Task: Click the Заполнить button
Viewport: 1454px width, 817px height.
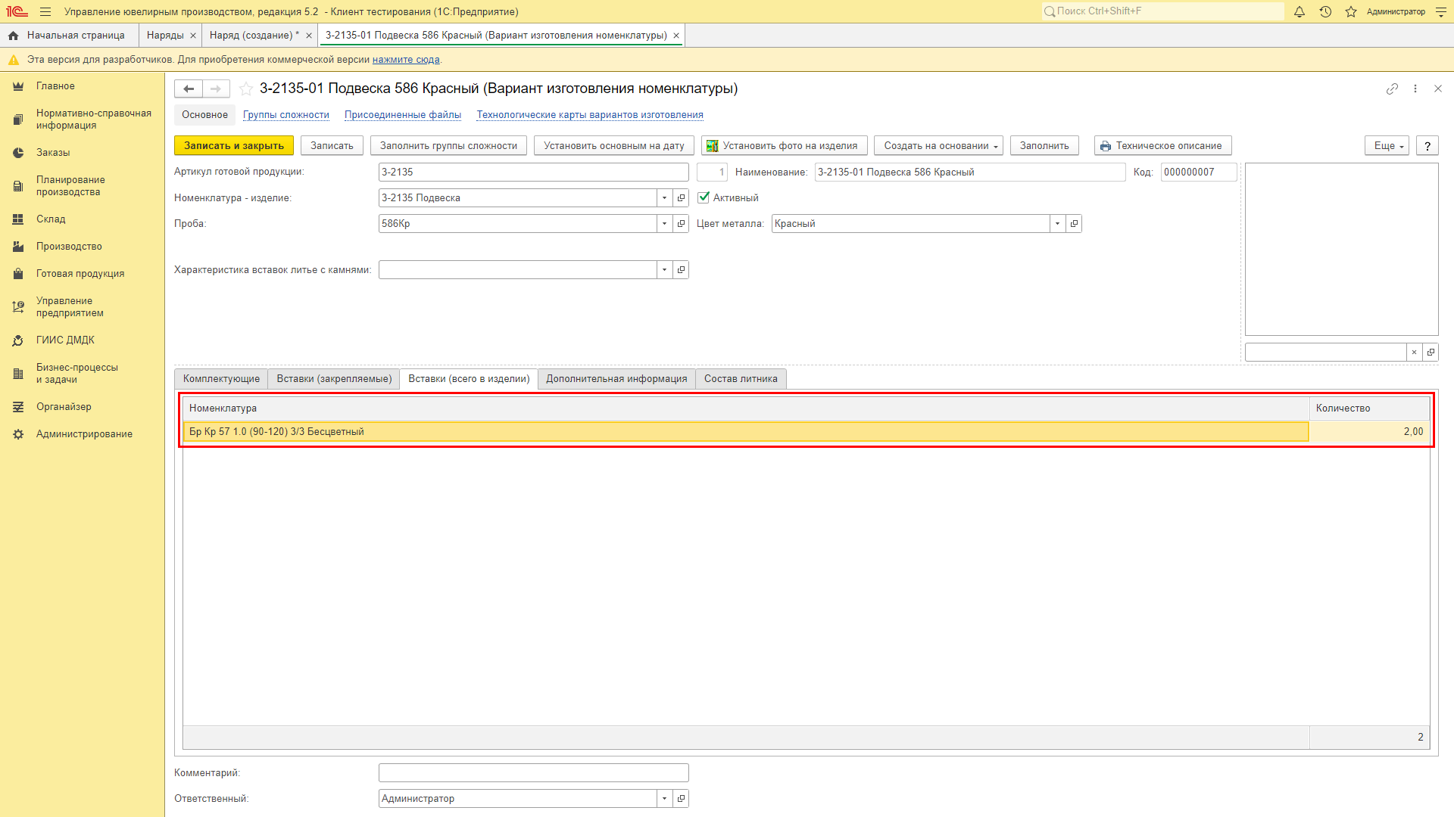Action: [1044, 146]
